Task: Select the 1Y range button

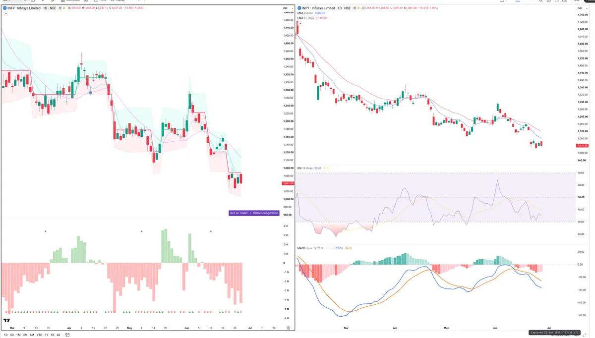Action: coord(47,335)
